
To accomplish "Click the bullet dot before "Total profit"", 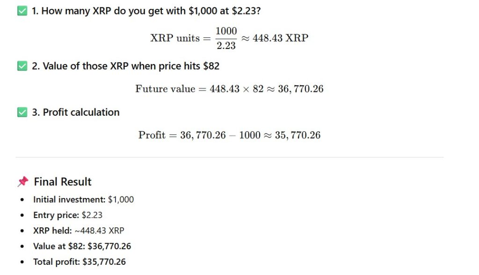I will pos(22,262).
